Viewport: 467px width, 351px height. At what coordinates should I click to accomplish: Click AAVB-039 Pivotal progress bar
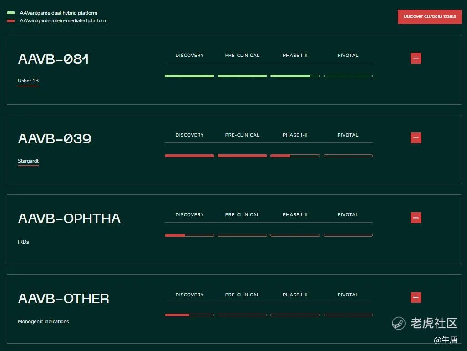(x=348, y=156)
